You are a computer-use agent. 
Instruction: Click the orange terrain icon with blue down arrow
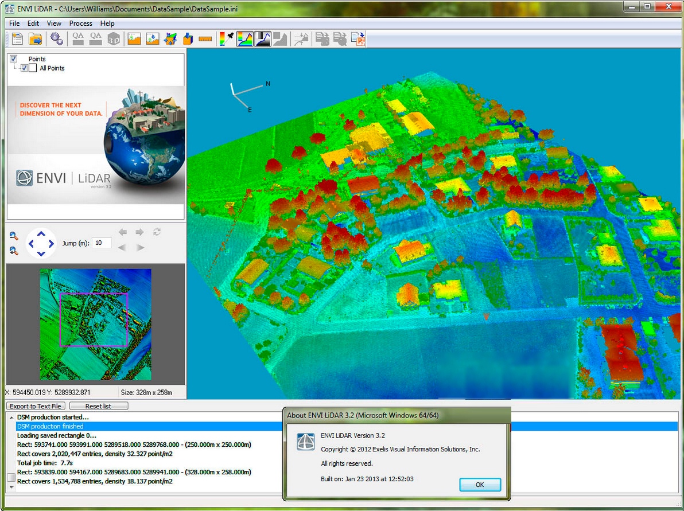152,39
